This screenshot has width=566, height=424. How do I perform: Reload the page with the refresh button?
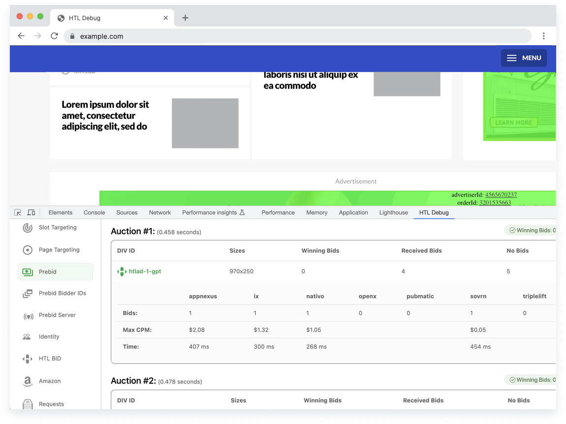(54, 36)
